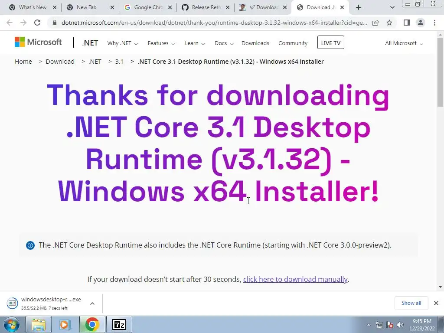The image size is (444, 333).
Task: Click Show all downloads button
Action: [x=411, y=303]
